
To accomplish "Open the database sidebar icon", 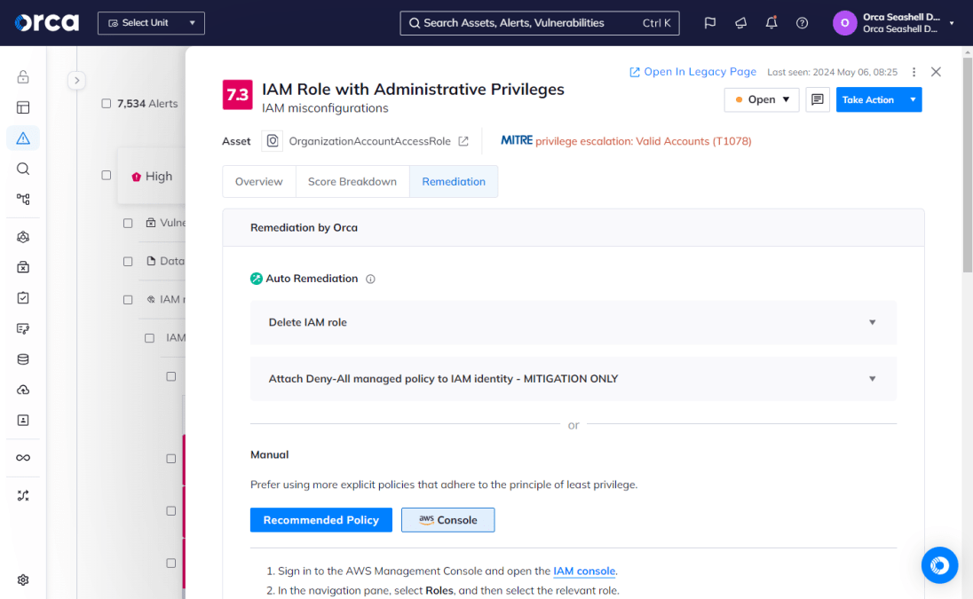I will point(23,359).
